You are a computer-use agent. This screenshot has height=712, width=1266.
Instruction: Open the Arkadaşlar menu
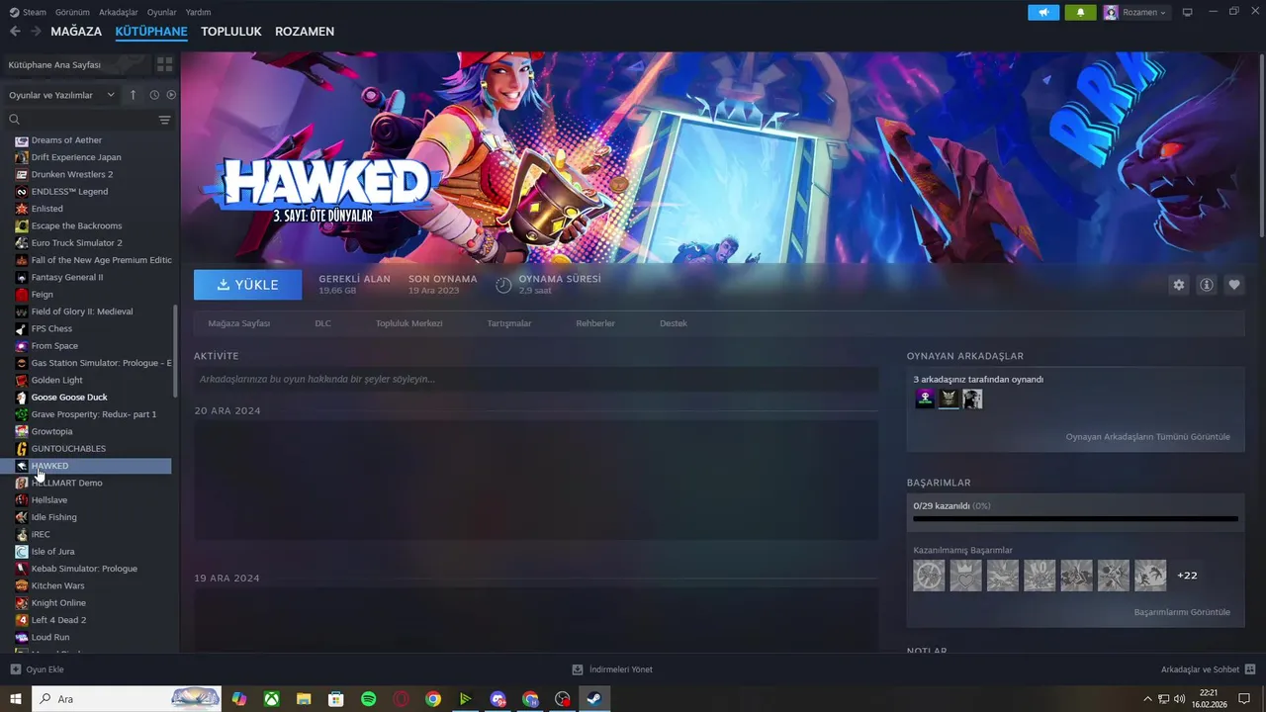[x=119, y=12]
